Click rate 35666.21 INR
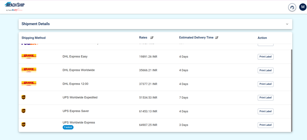307x140 pixels. [x=148, y=70]
